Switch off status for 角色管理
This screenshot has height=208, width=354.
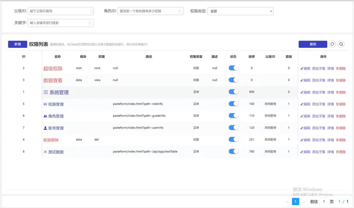click(233, 115)
